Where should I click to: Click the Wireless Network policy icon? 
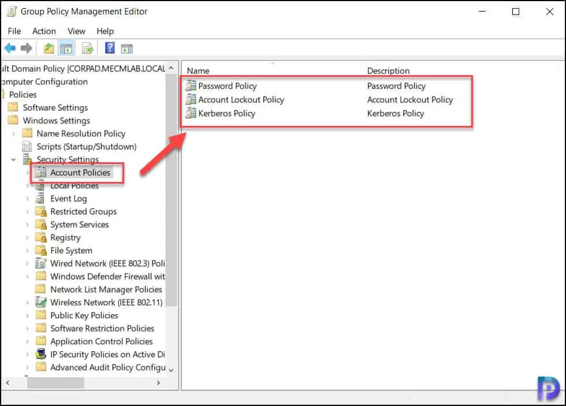41,302
